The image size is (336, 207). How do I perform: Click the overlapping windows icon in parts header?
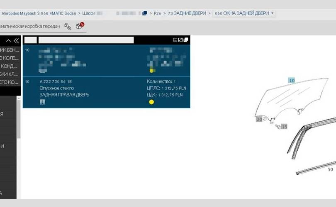[x=186, y=40]
